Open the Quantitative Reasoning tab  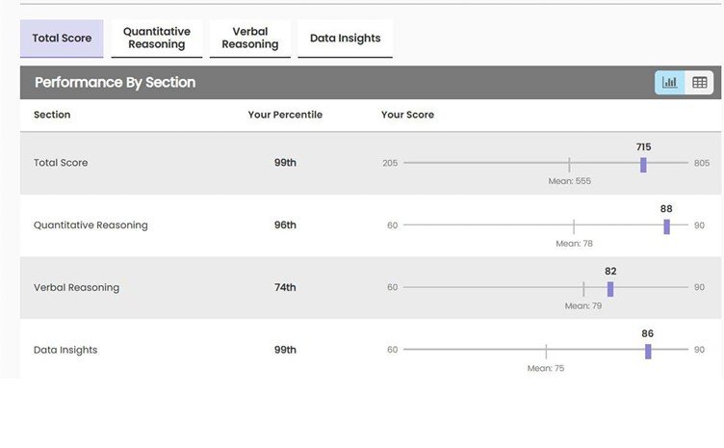coord(157,39)
